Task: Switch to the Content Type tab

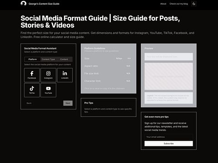Action: tap(48, 59)
